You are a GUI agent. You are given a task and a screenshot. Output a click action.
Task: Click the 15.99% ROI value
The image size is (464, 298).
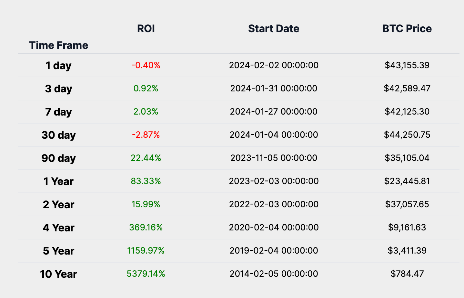[x=146, y=204]
